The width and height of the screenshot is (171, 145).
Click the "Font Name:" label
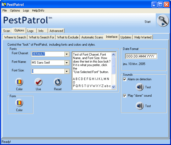point(19,62)
